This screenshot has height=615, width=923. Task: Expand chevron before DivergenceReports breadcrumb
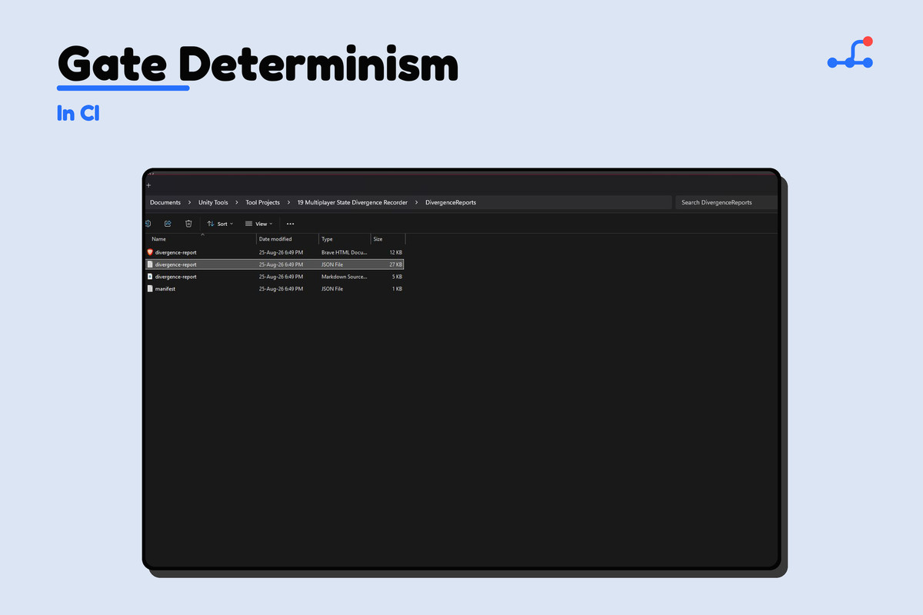[416, 202]
